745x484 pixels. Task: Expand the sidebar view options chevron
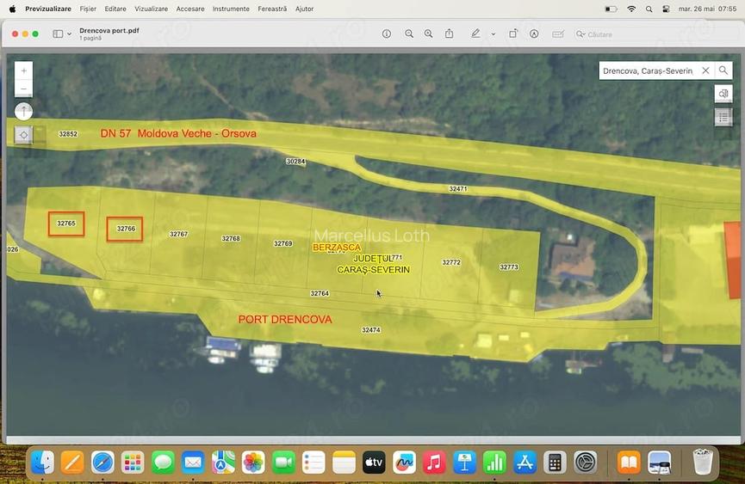pos(70,34)
